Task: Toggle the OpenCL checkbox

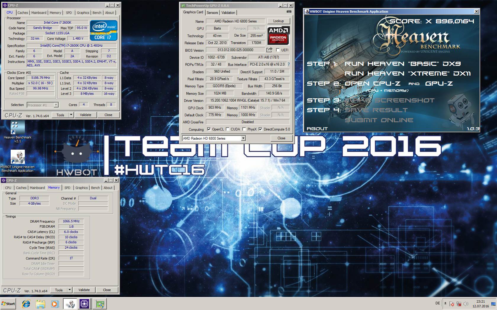Action: click(209, 129)
